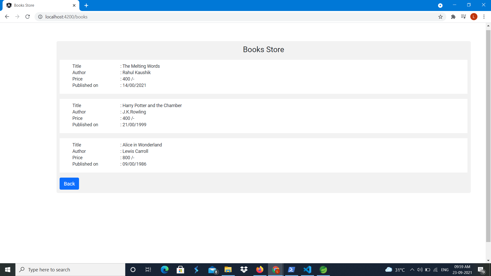Switch to the Books Store tab
The height and width of the screenshot is (276, 491).
point(38,5)
